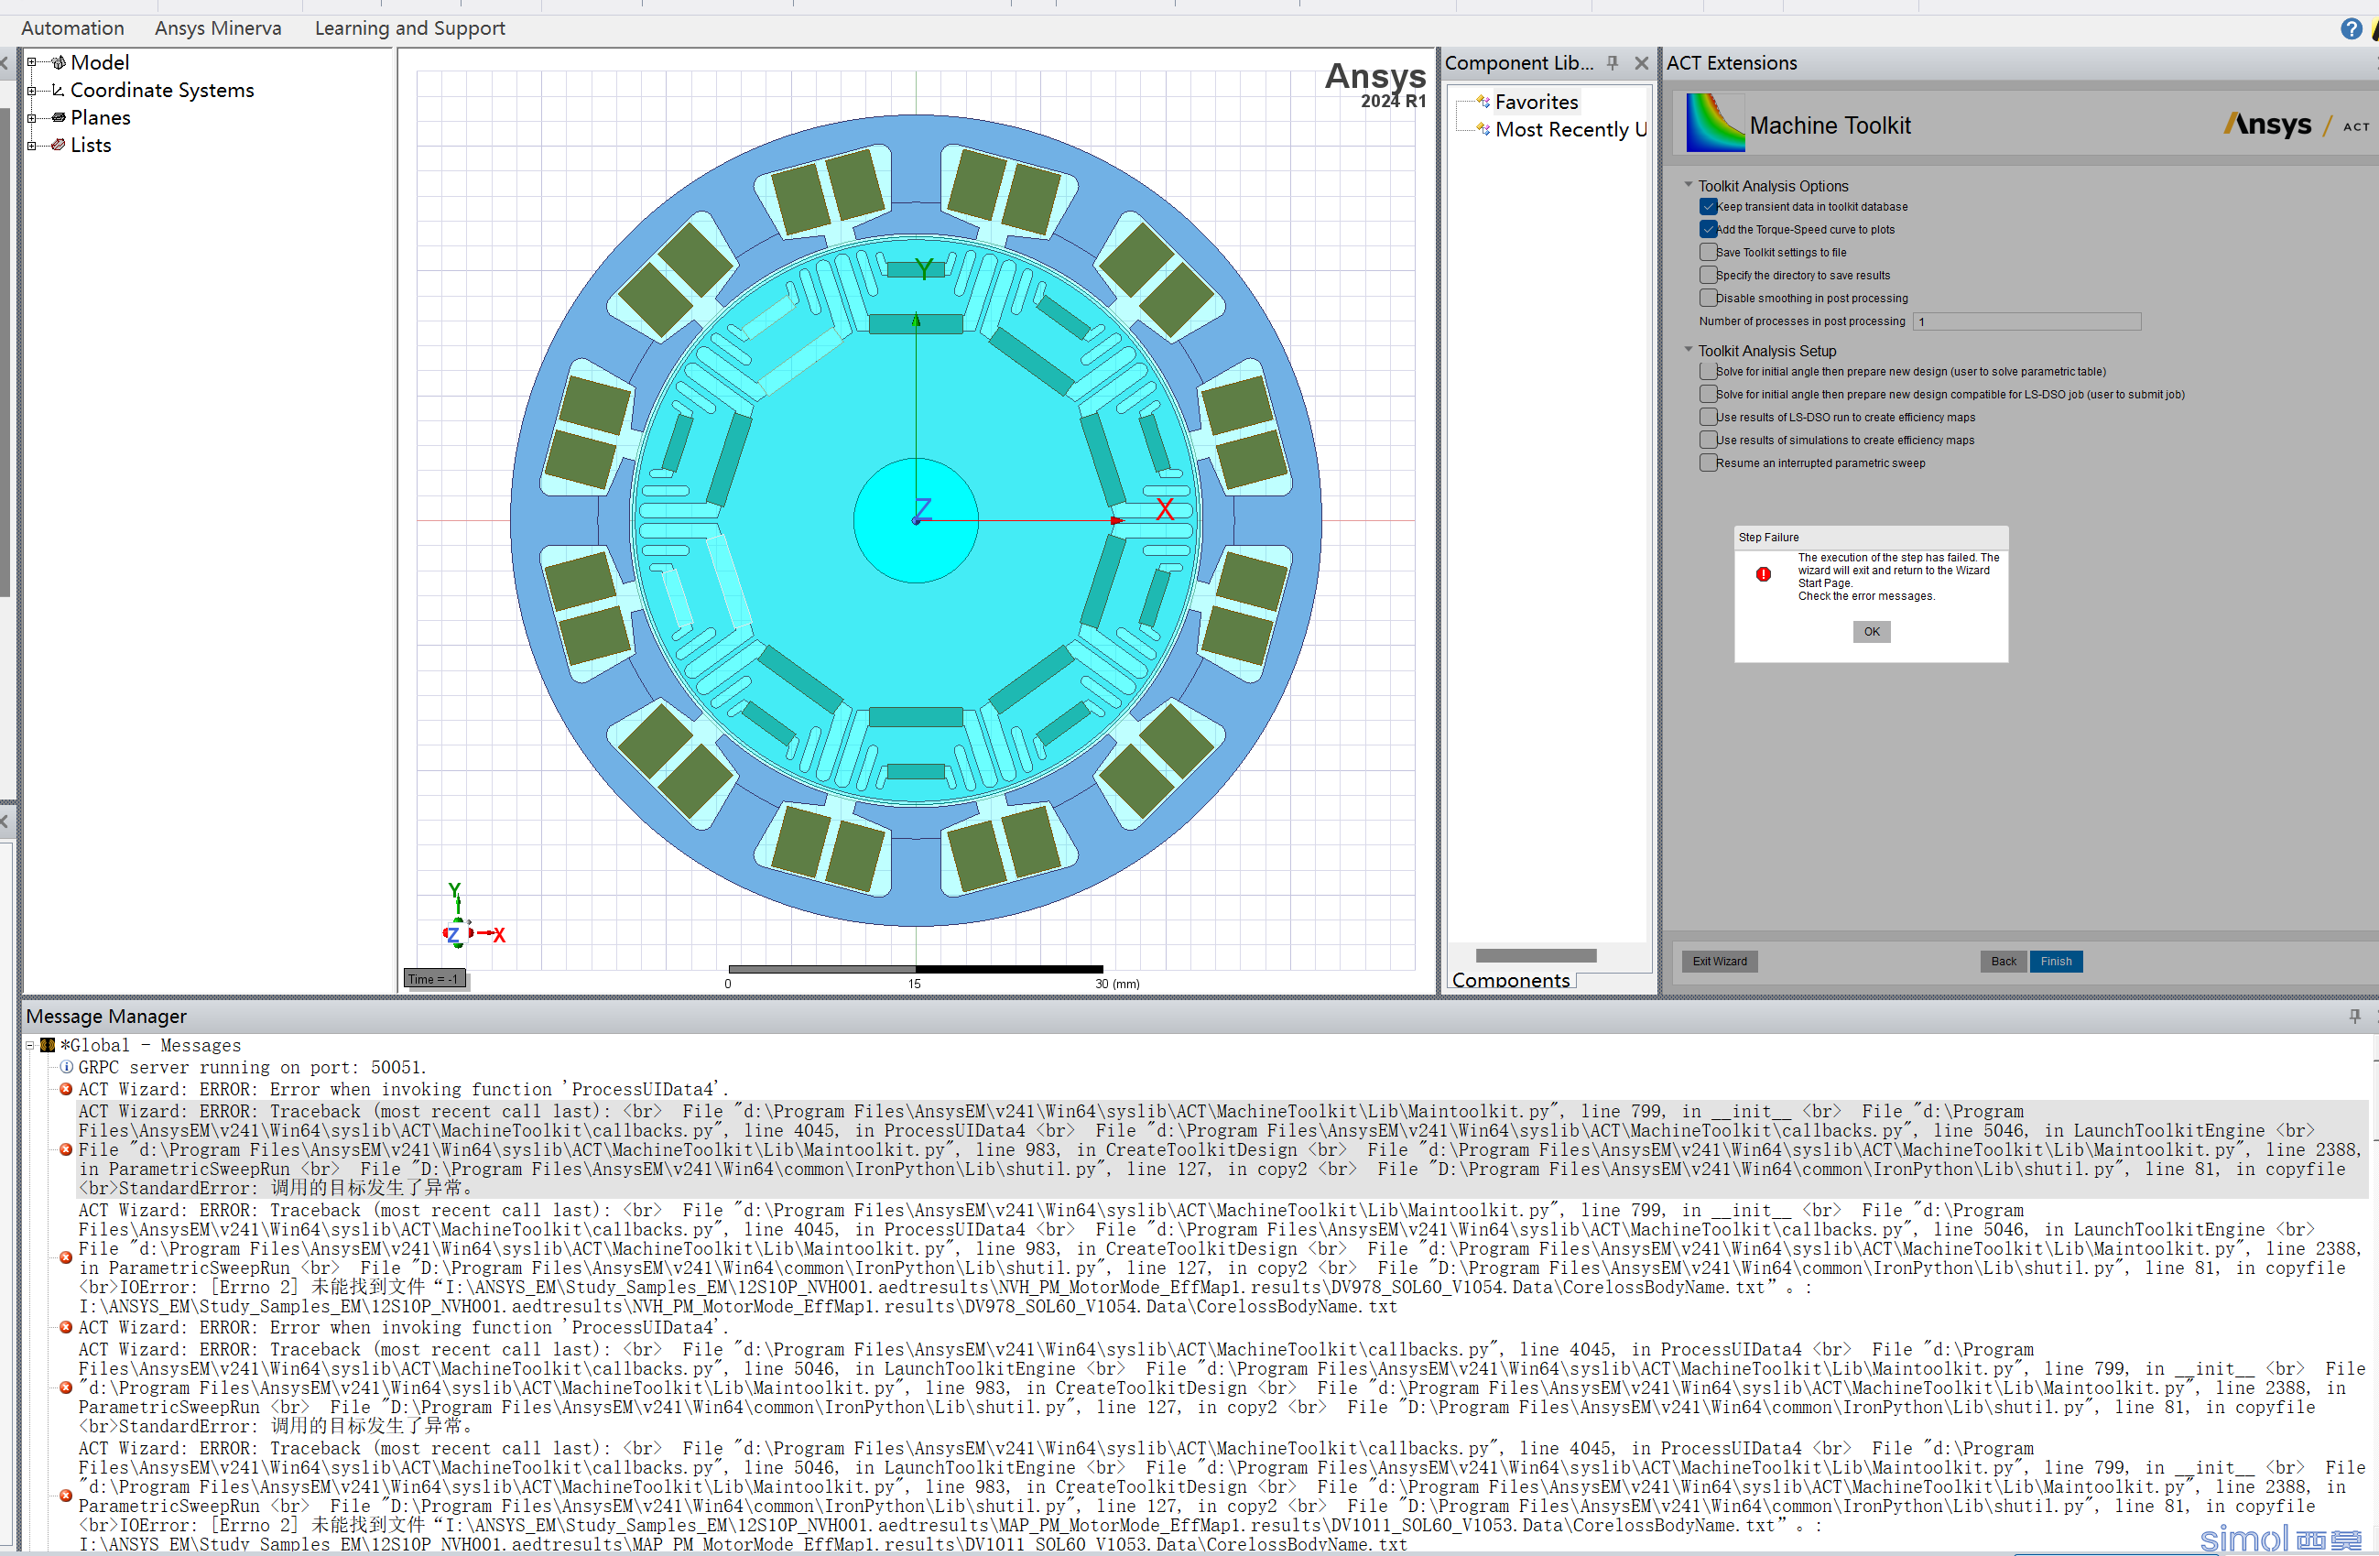Click the Exit Wizard button
The height and width of the screenshot is (1556, 2379).
pyautogui.click(x=1720, y=961)
